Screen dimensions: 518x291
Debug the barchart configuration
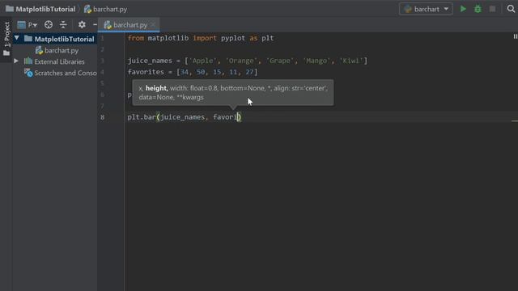pyautogui.click(x=478, y=9)
